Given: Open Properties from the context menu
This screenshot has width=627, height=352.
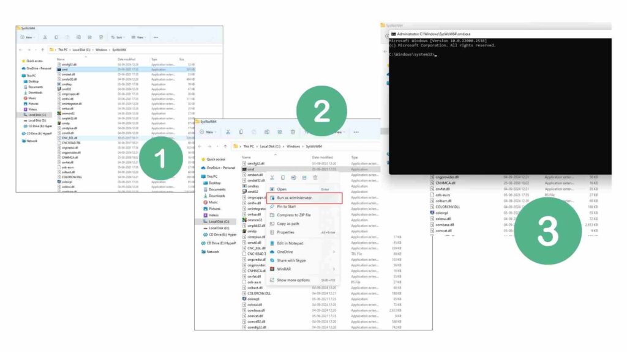Looking at the screenshot, I should (x=285, y=232).
